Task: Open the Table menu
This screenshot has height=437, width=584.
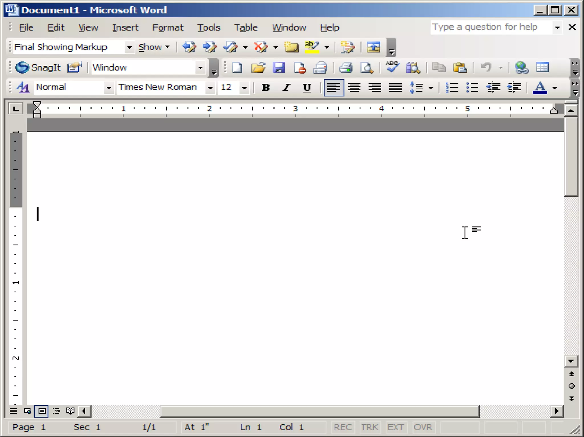Action: [x=246, y=28]
